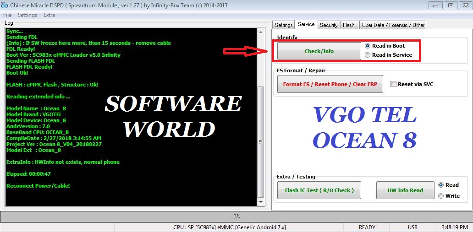Click the Check/Info button
The width and height of the screenshot is (473, 232).
(x=319, y=51)
